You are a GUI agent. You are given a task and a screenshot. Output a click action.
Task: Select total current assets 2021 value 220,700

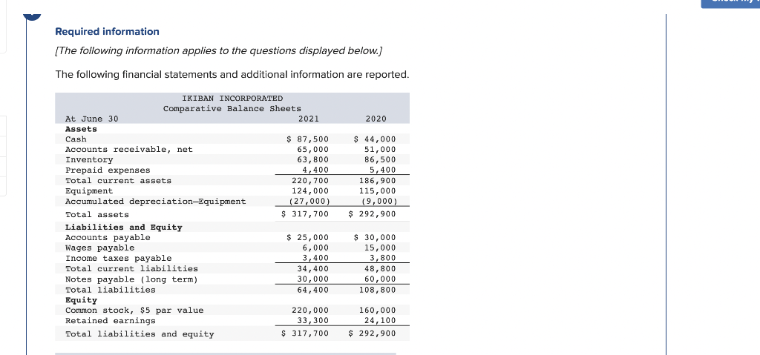pyautogui.click(x=310, y=181)
